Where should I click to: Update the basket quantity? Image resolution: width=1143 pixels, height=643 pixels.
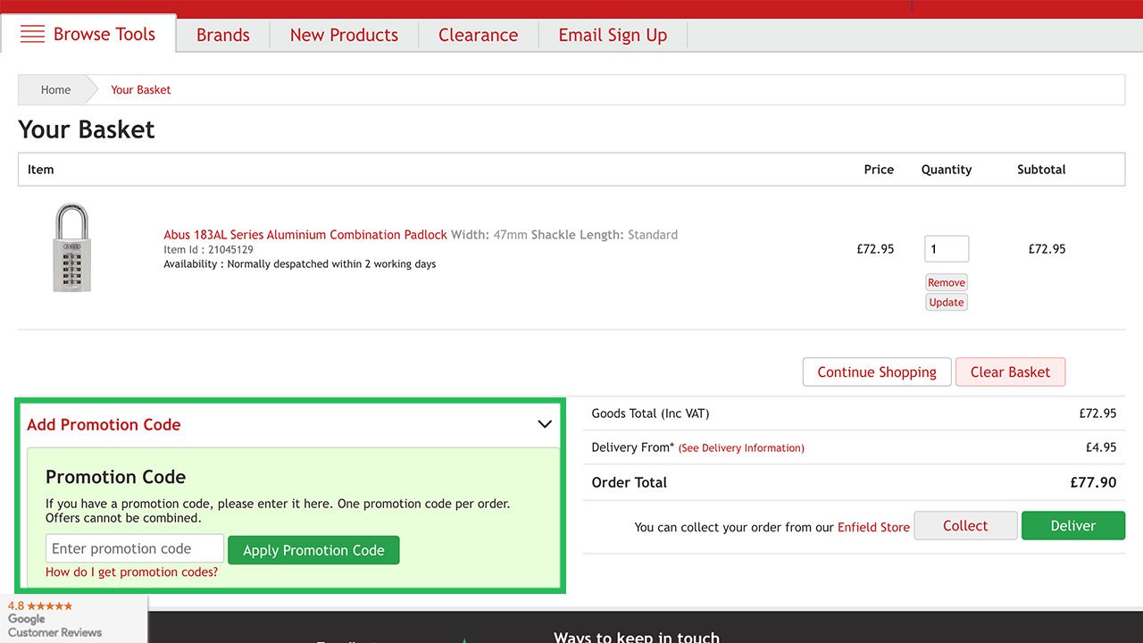click(x=947, y=302)
